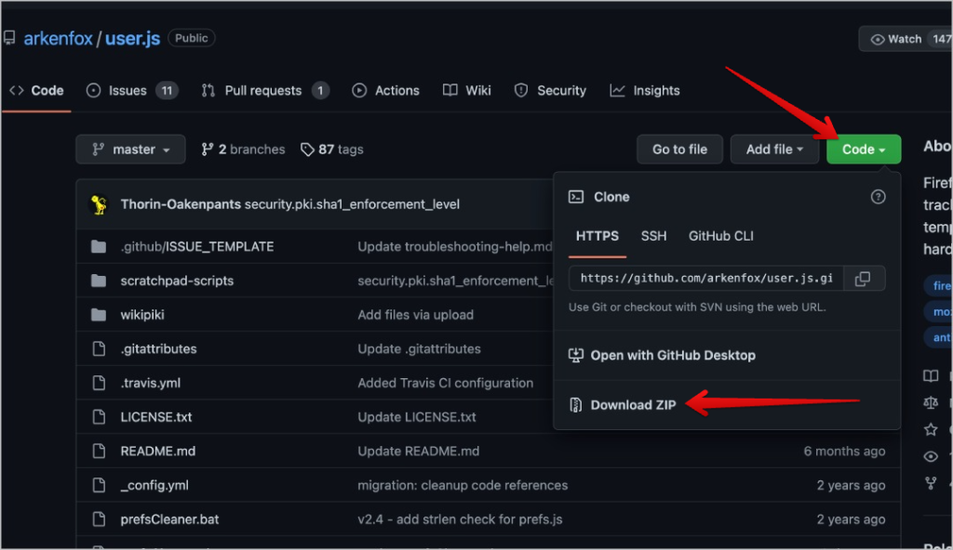Screen dimensions: 953x550
Task: Open commit 'Add files via upload'
Action: [416, 314]
